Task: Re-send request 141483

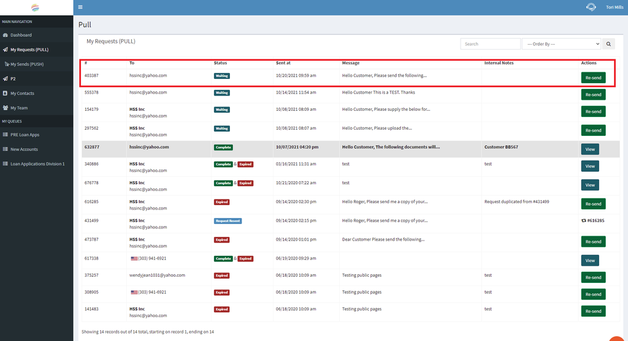Action: [x=593, y=310]
